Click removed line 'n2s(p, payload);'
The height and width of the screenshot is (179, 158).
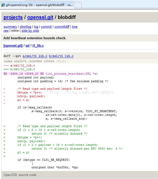(x=31, y=96)
